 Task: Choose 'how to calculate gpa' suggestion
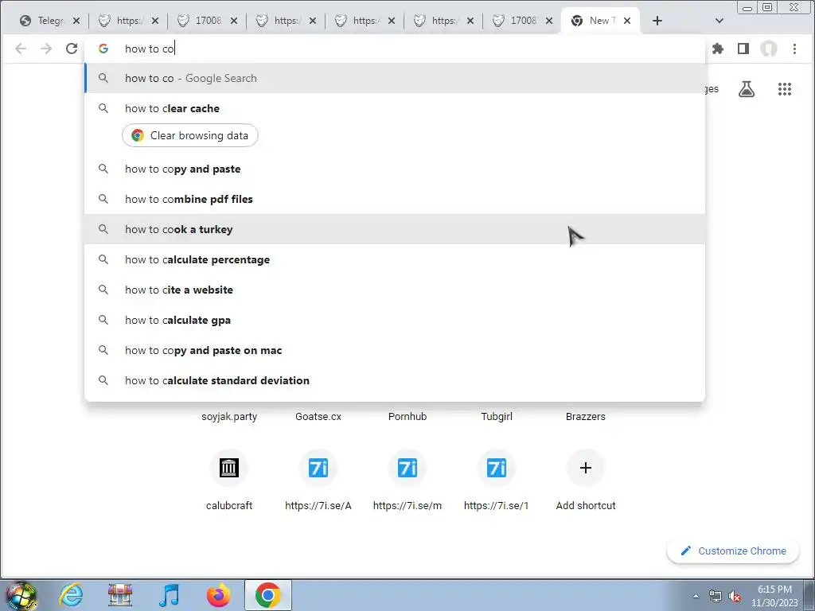pos(395,320)
